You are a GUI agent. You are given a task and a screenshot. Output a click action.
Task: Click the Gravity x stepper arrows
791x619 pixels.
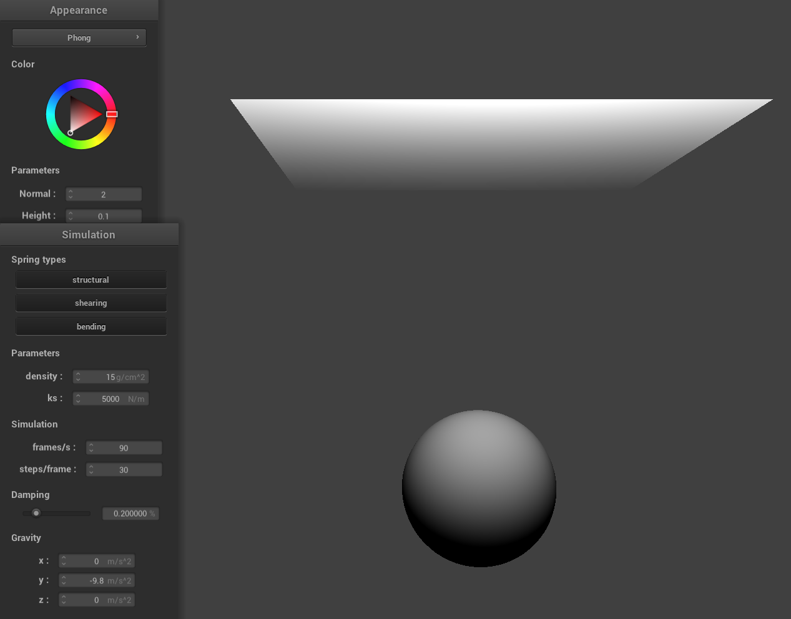[x=64, y=562]
